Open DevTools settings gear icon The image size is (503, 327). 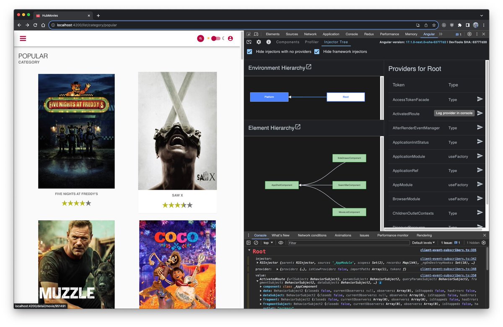click(x=469, y=34)
